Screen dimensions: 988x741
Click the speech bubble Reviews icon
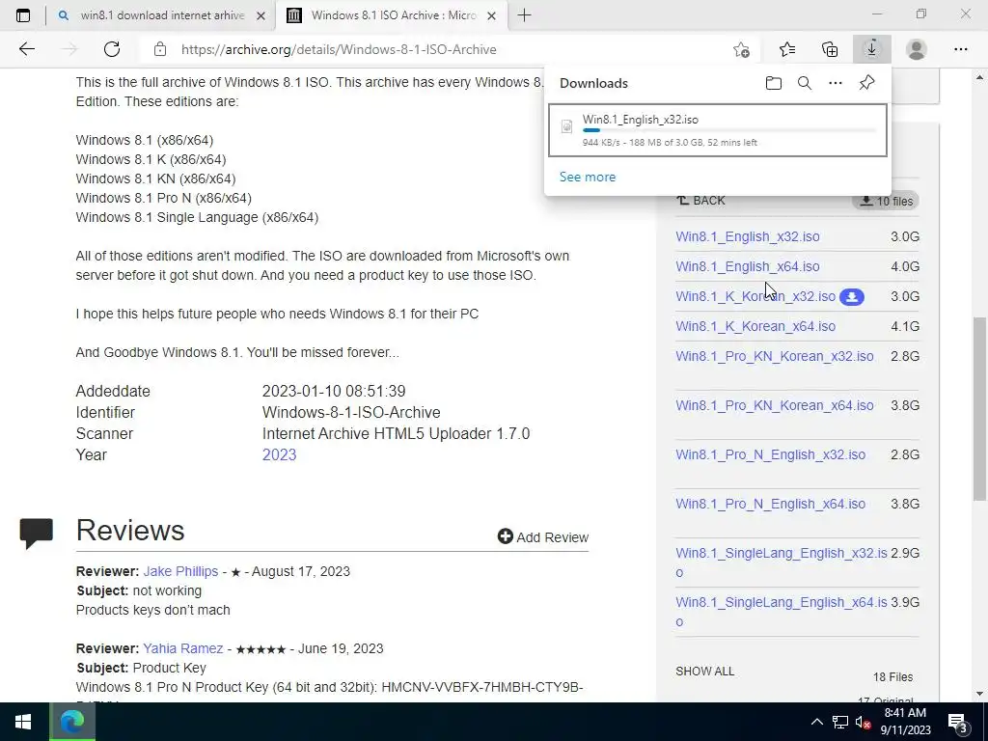pyautogui.click(x=36, y=533)
